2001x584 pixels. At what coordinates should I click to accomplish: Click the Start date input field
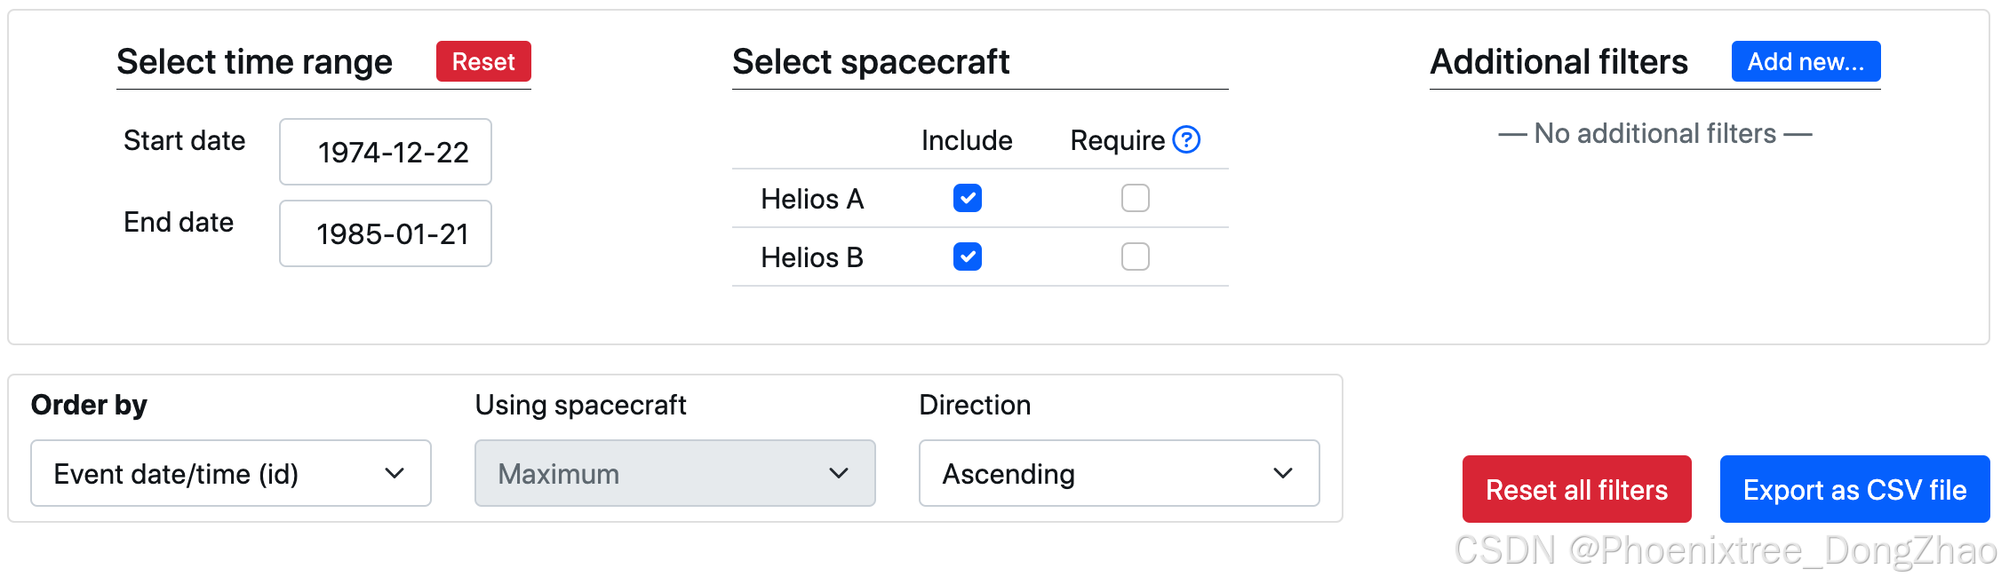pos(386,153)
